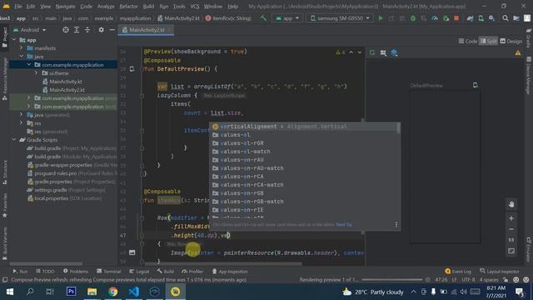Screen dimensions: 533x300
Task: Click the rendering preview progress bar
Action: coord(392,280)
